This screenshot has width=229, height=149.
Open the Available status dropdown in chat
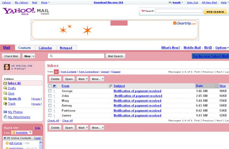click(x=22, y=133)
